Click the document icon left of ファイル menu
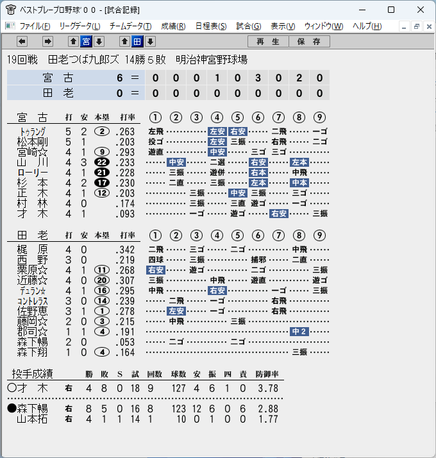 [x=10, y=26]
